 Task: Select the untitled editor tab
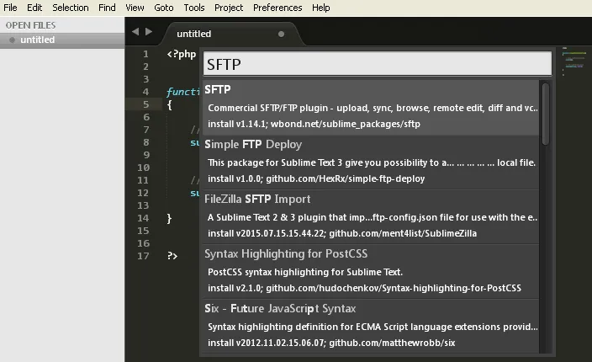tap(231, 34)
